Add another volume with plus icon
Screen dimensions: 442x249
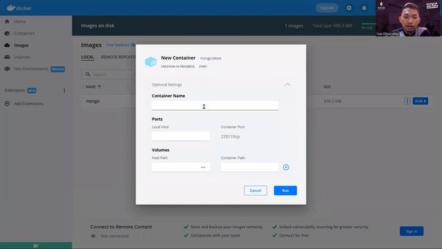tap(286, 167)
